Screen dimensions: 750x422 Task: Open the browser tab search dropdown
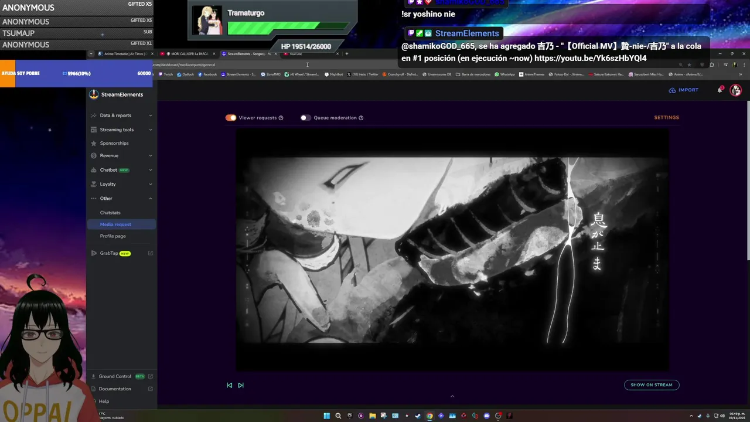(x=91, y=53)
